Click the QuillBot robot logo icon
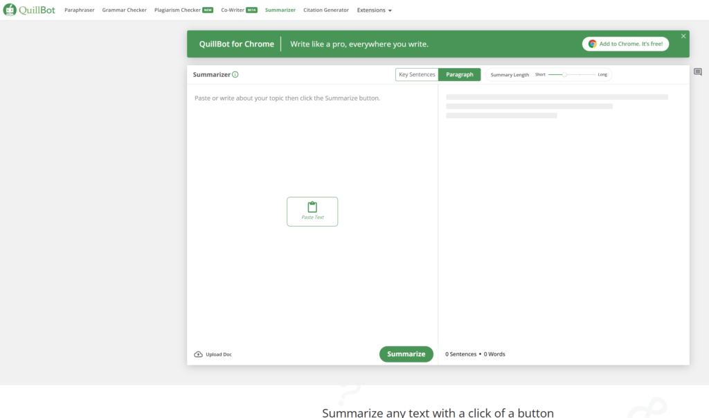 point(10,10)
